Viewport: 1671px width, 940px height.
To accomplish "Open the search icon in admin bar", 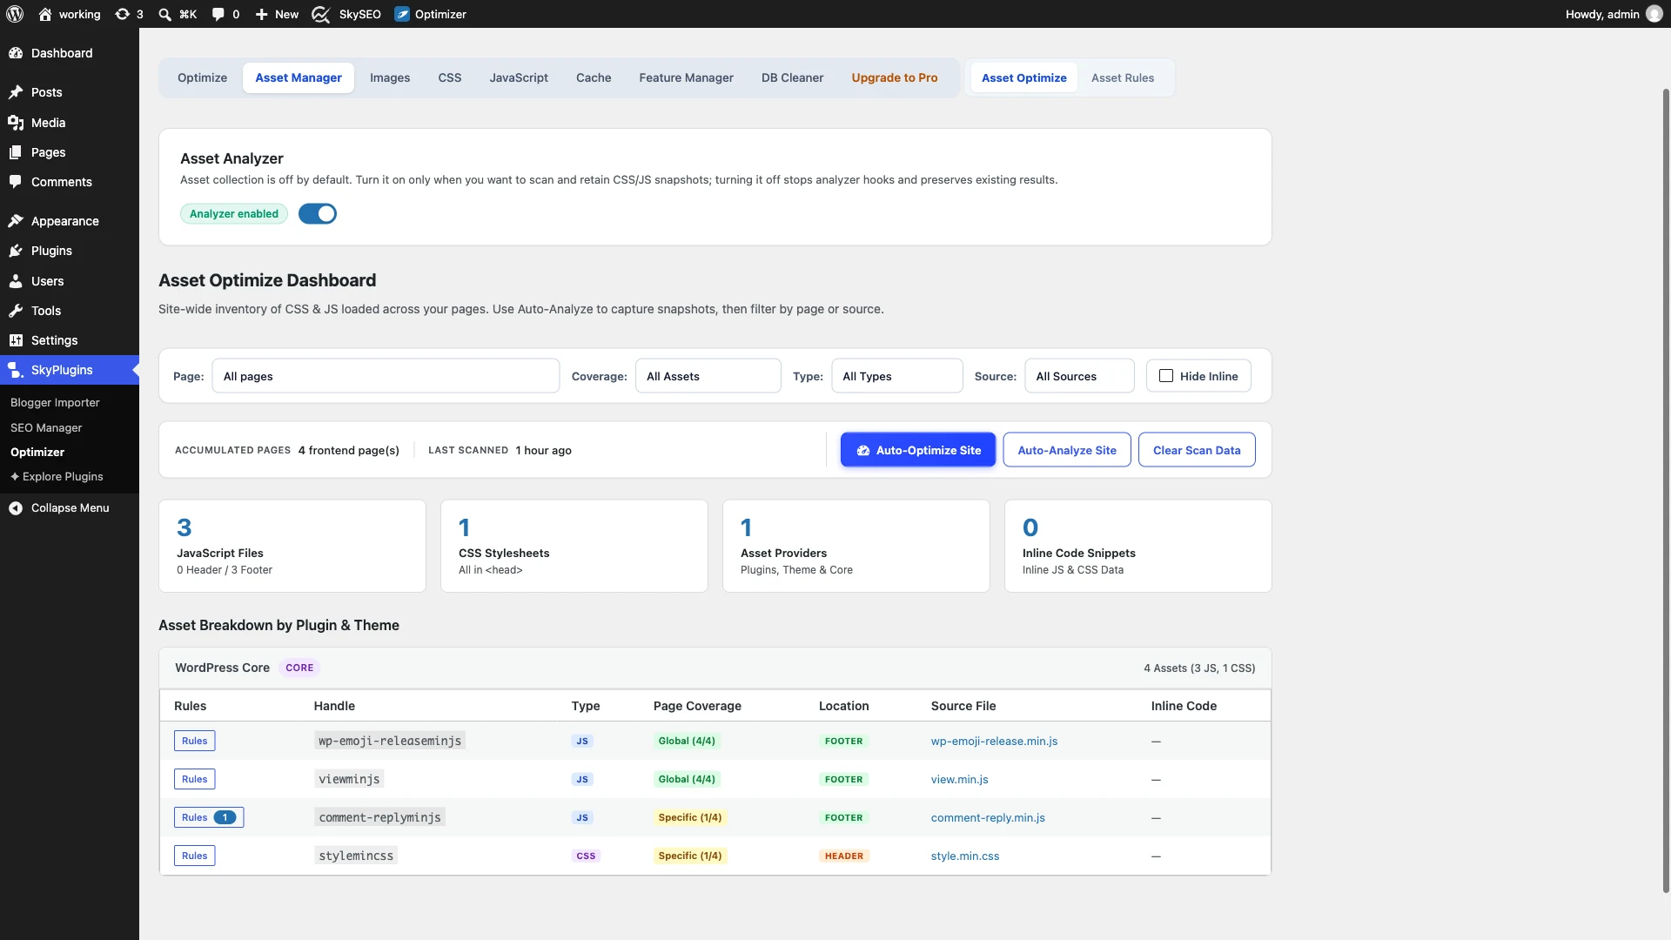I will coord(164,14).
